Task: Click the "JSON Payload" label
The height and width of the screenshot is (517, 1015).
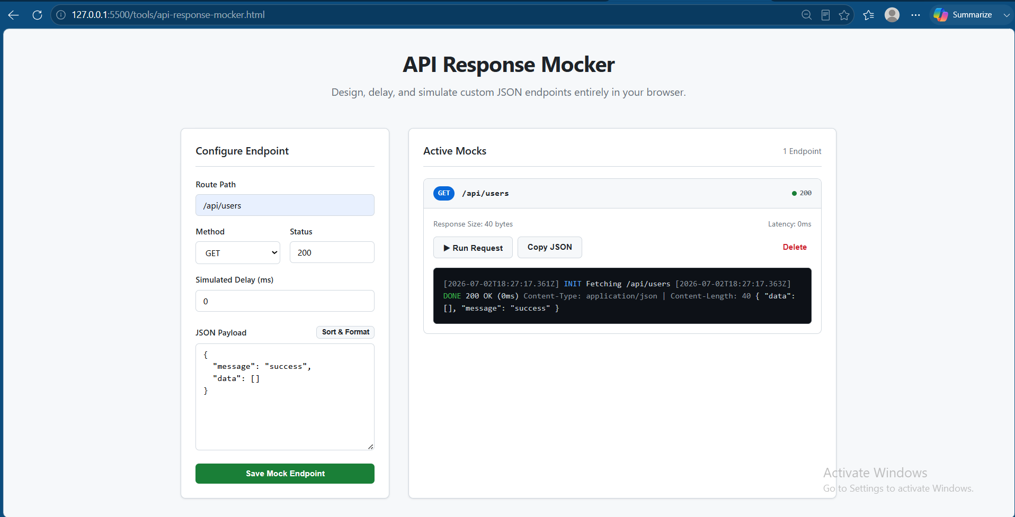Action: tap(221, 333)
